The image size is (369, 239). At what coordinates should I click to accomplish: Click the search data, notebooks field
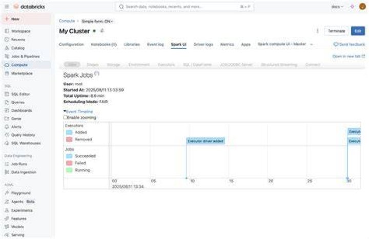point(184,7)
